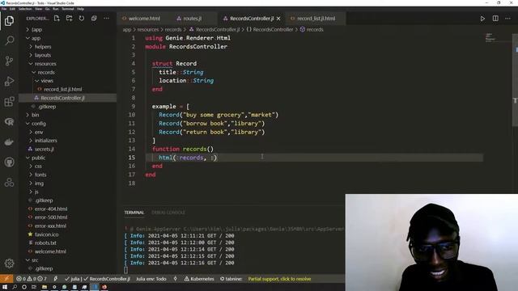Collapse the resources folder
The width and height of the screenshot is (518, 291).
pyautogui.click(x=45, y=64)
